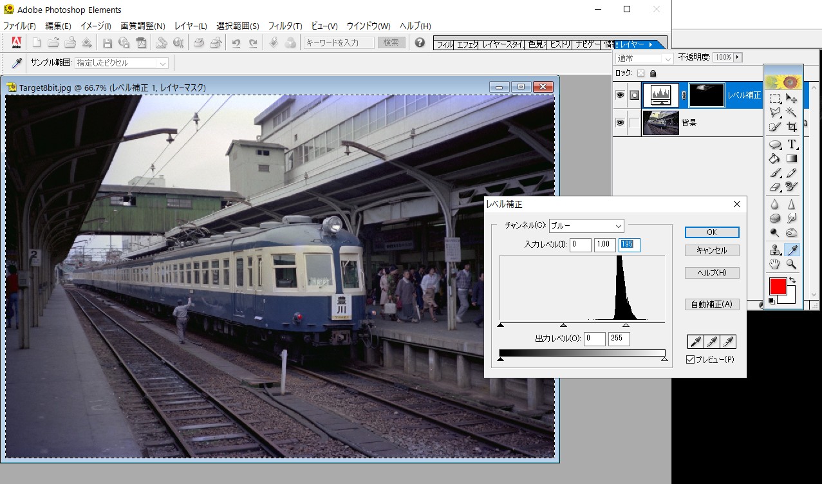
Task: Open the レイヤー palette arrow menu
Action: click(x=651, y=44)
